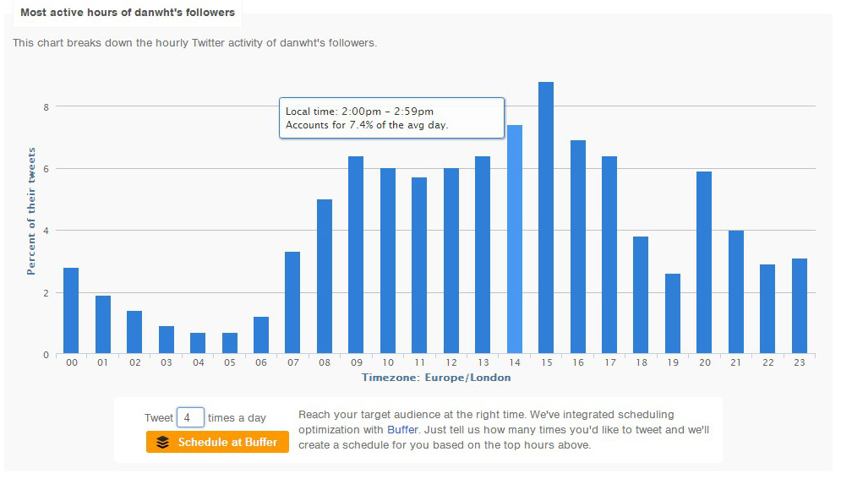
Task: Click the bar for hour 01
Action: pos(103,324)
